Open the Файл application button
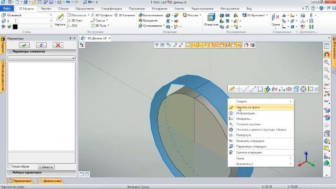 (7, 8)
